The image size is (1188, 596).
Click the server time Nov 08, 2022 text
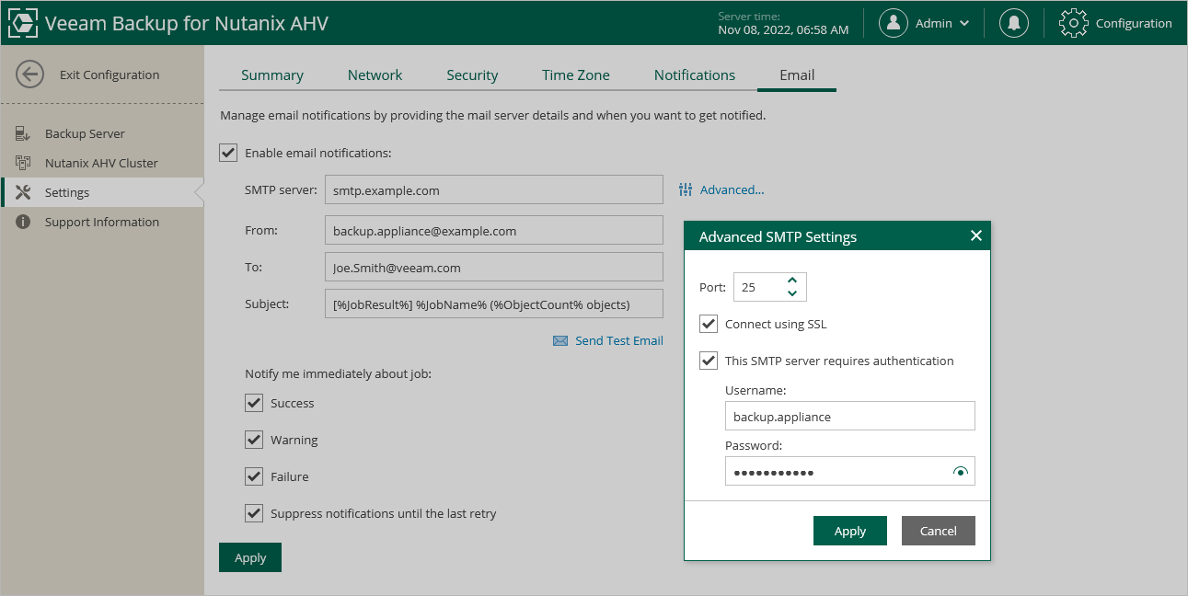pyautogui.click(x=783, y=29)
